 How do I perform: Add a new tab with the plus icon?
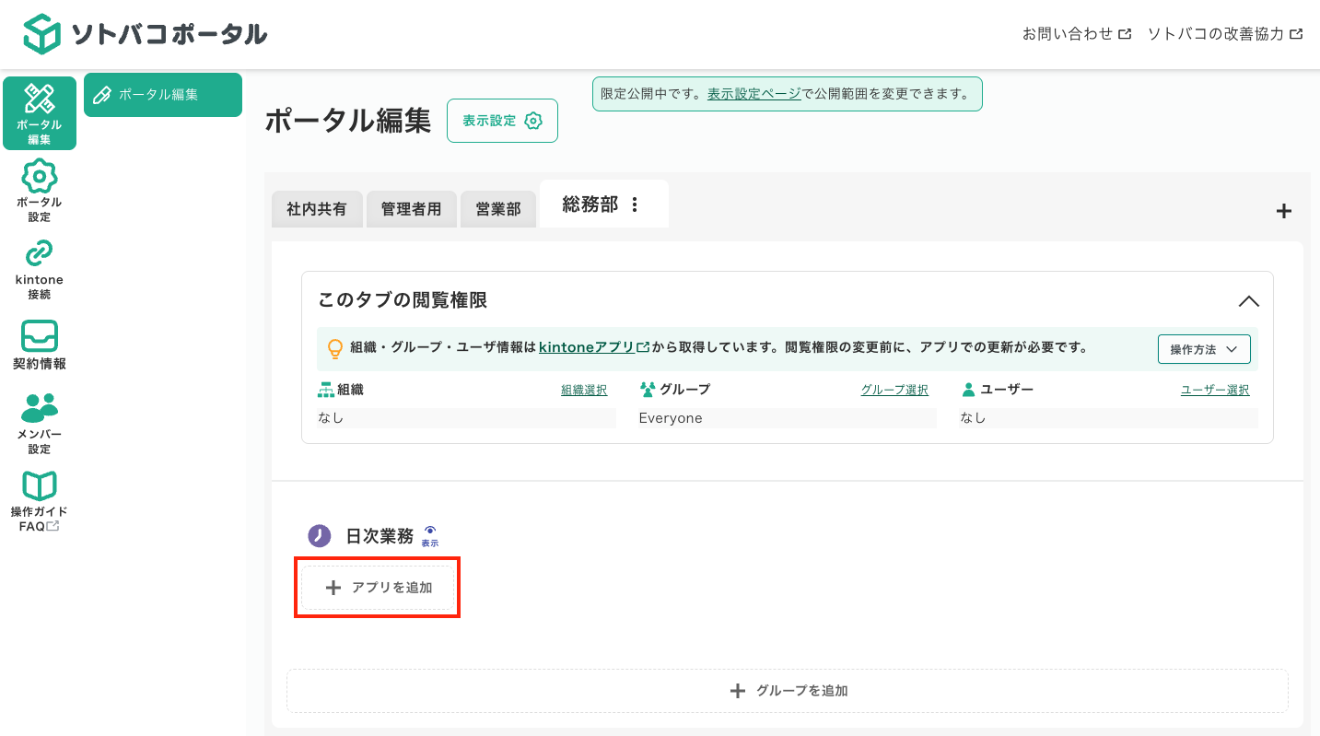tap(1283, 211)
